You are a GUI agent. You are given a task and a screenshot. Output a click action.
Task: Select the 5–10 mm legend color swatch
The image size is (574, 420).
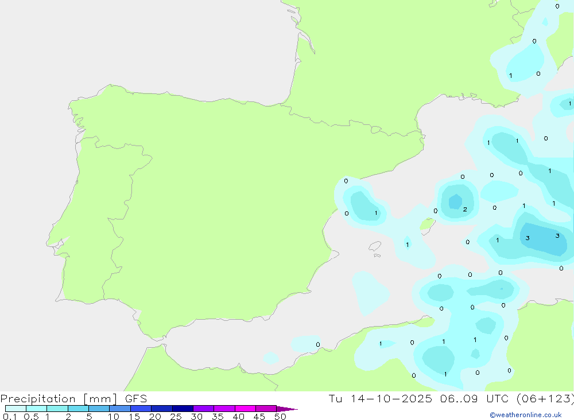[x=99, y=409]
